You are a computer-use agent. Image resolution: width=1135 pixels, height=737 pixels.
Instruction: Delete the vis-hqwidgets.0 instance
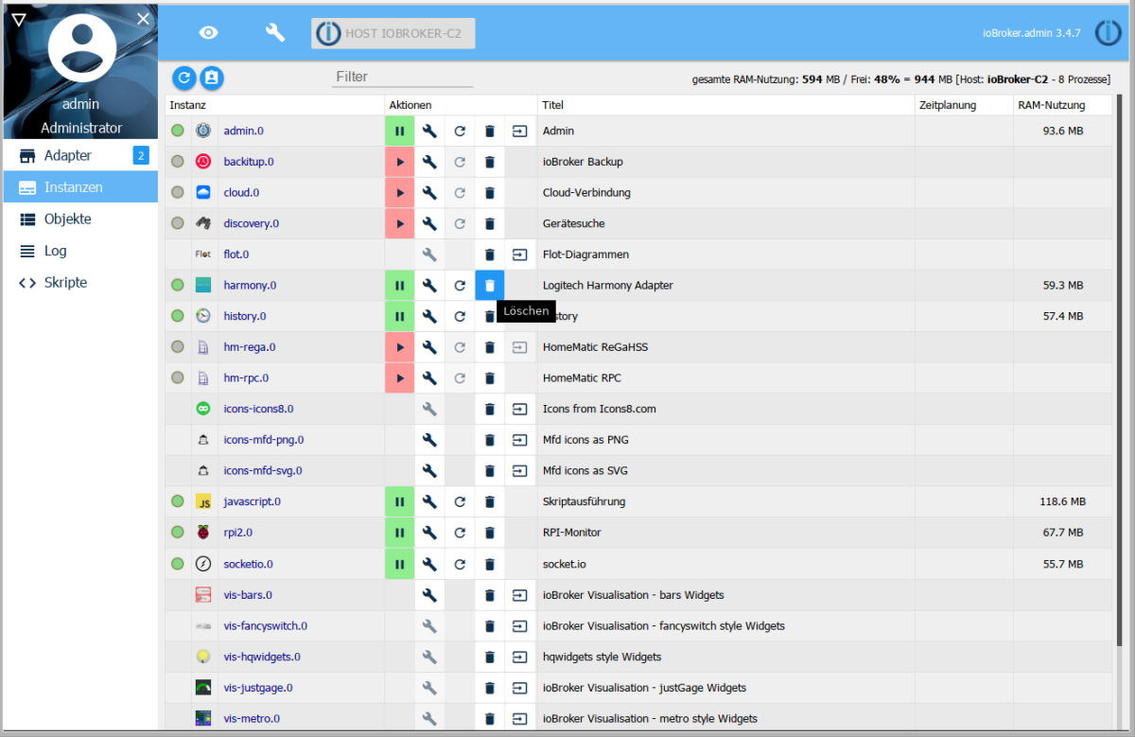490,657
